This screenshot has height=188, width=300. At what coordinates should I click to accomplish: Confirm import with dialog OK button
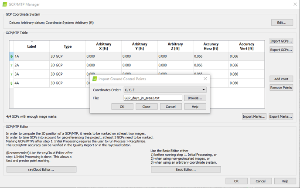(x=122, y=106)
